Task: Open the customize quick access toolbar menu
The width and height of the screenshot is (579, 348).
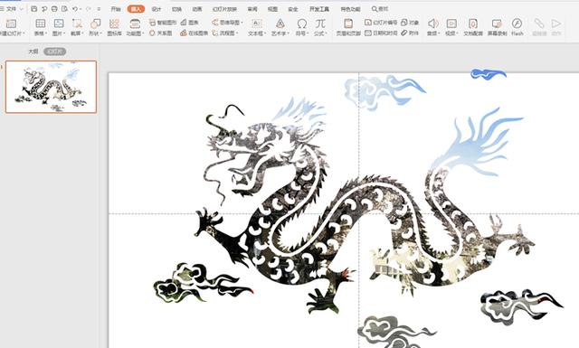Action: pyautogui.click(x=99, y=8)
